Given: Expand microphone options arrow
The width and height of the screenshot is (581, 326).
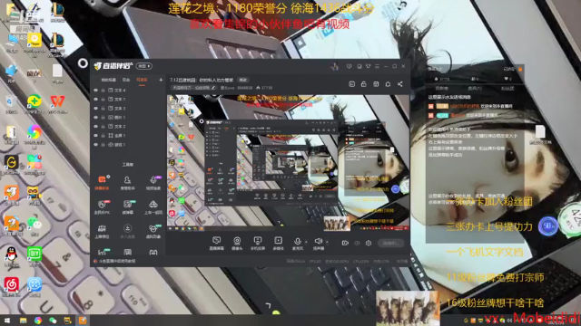Looking at the screenshot, I should (x=306, y=242).
